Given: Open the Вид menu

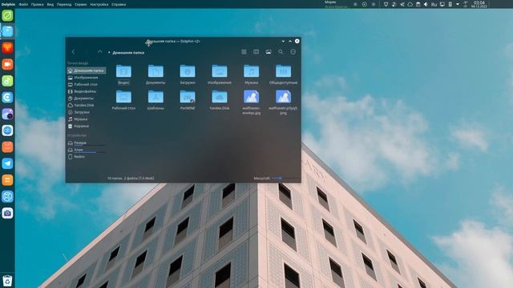Looking at the screenshot, I should 50,5.
